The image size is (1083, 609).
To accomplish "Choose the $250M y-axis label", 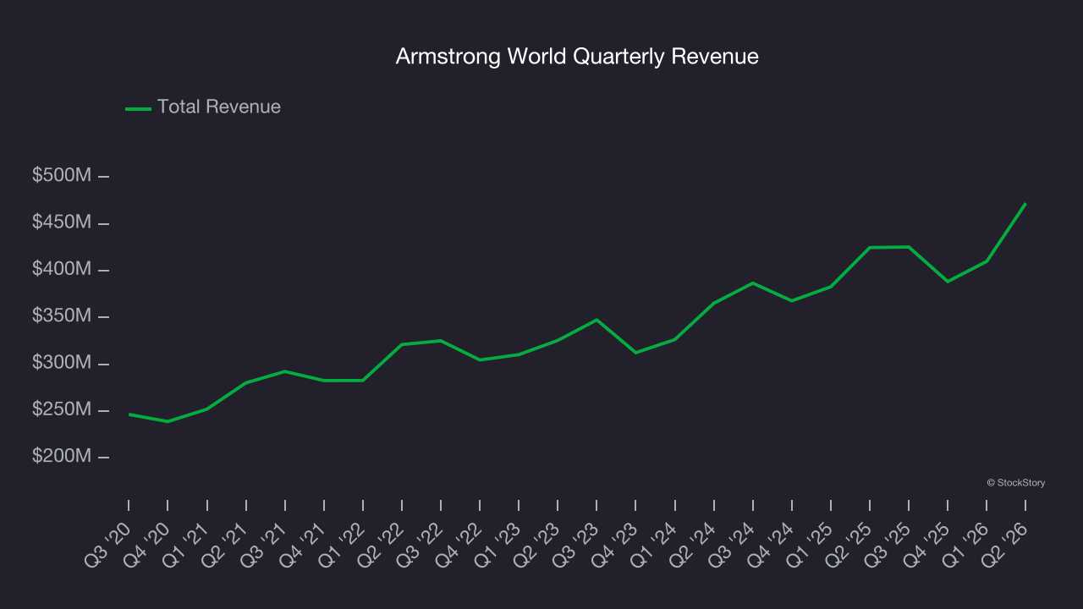I will [62, 409].
